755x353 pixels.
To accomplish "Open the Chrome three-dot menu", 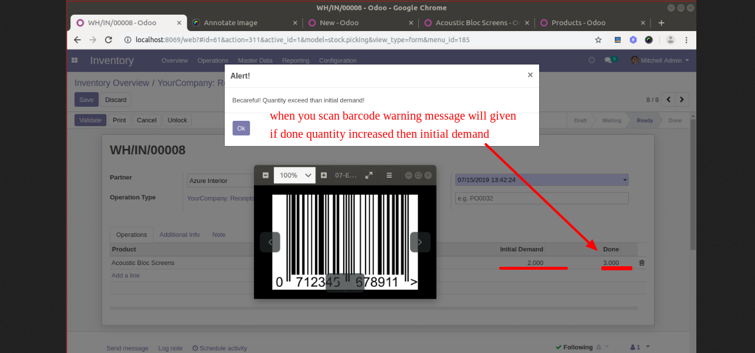I will pyautogui.click(x=687, y=40).
